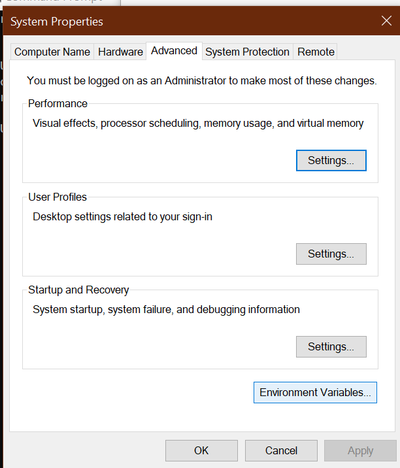This screenshot has height=468, width=400.
Task: Click the Administrator logon notice text
Action: [x=201, y=81]
